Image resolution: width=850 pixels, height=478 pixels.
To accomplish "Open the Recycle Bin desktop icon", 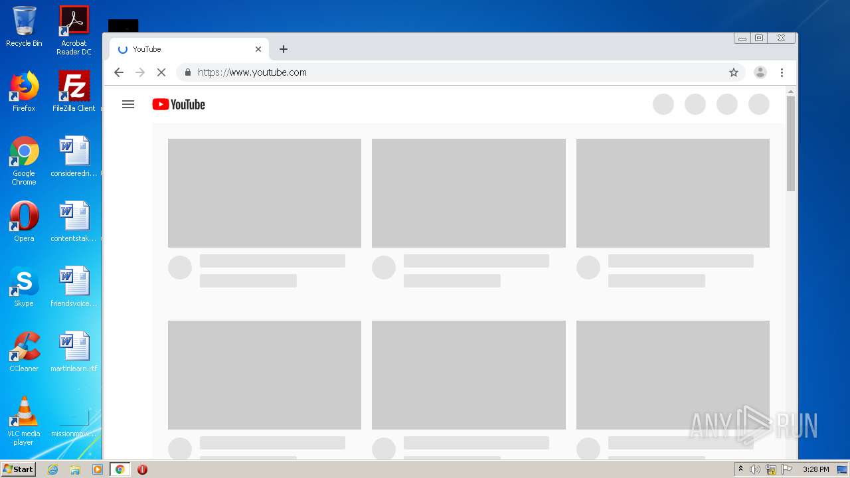I will click(24, 27).
